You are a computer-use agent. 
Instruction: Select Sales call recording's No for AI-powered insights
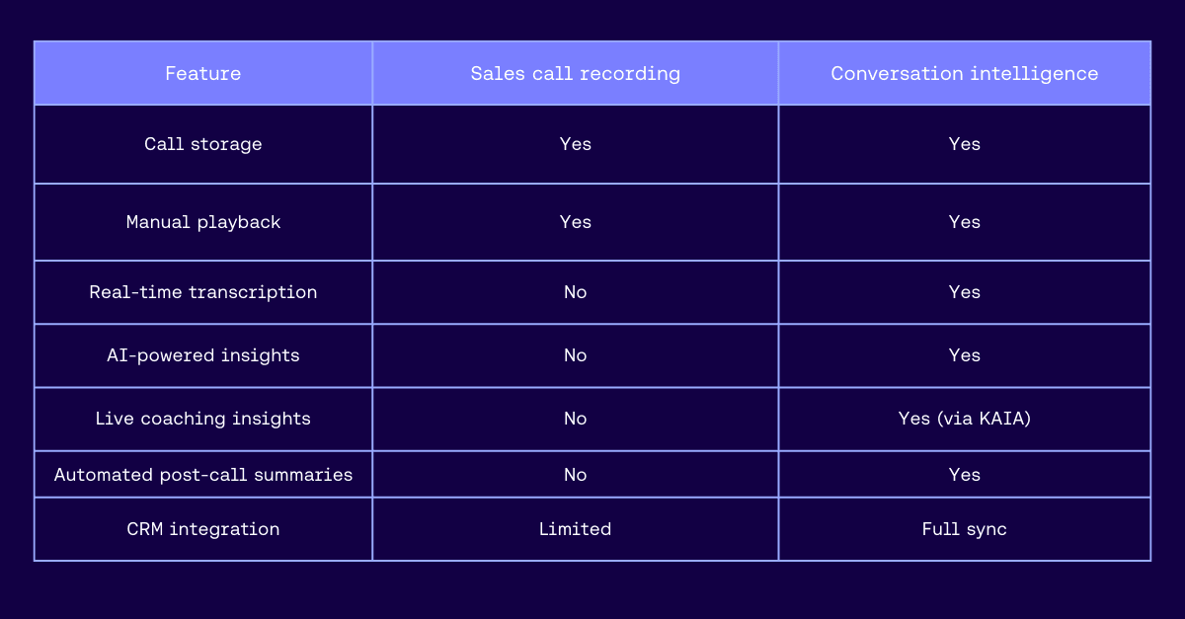pyautogui.click(x=575, y=355)
